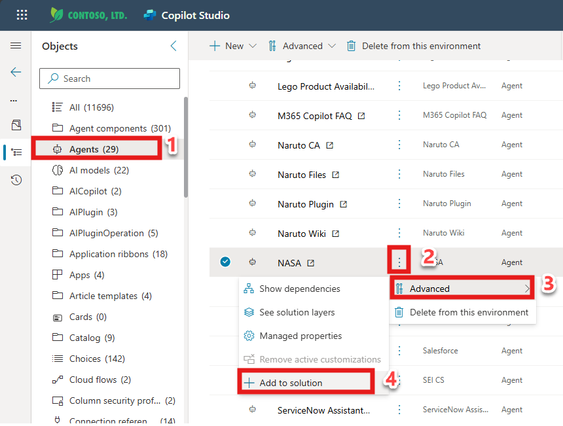Open Naruto Wiki external link icon
This screenshot has height=426, width=563.
(x=335, y=234)
